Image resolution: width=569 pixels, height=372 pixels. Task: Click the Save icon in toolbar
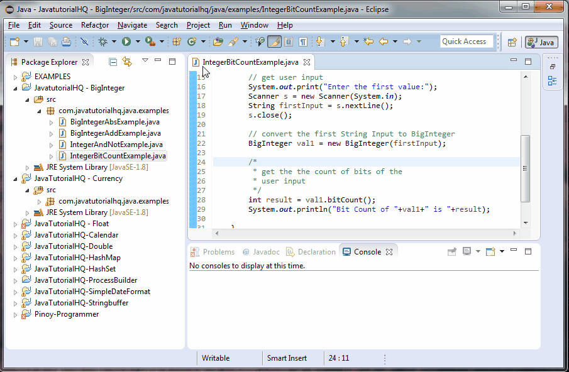[x=38, y=41]
